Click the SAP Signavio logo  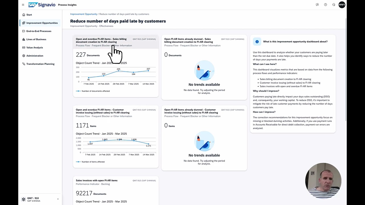(42, 5)
